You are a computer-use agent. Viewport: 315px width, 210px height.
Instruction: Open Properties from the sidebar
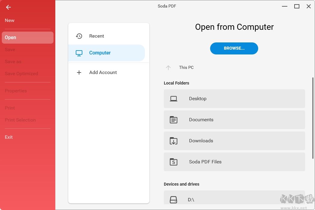click(16, 91)
